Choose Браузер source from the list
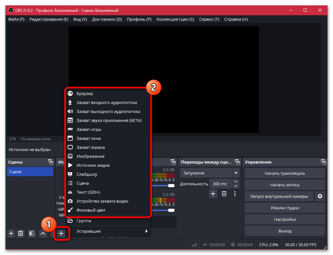The height and width of the screenshot is (255, 333). [108, 93]
